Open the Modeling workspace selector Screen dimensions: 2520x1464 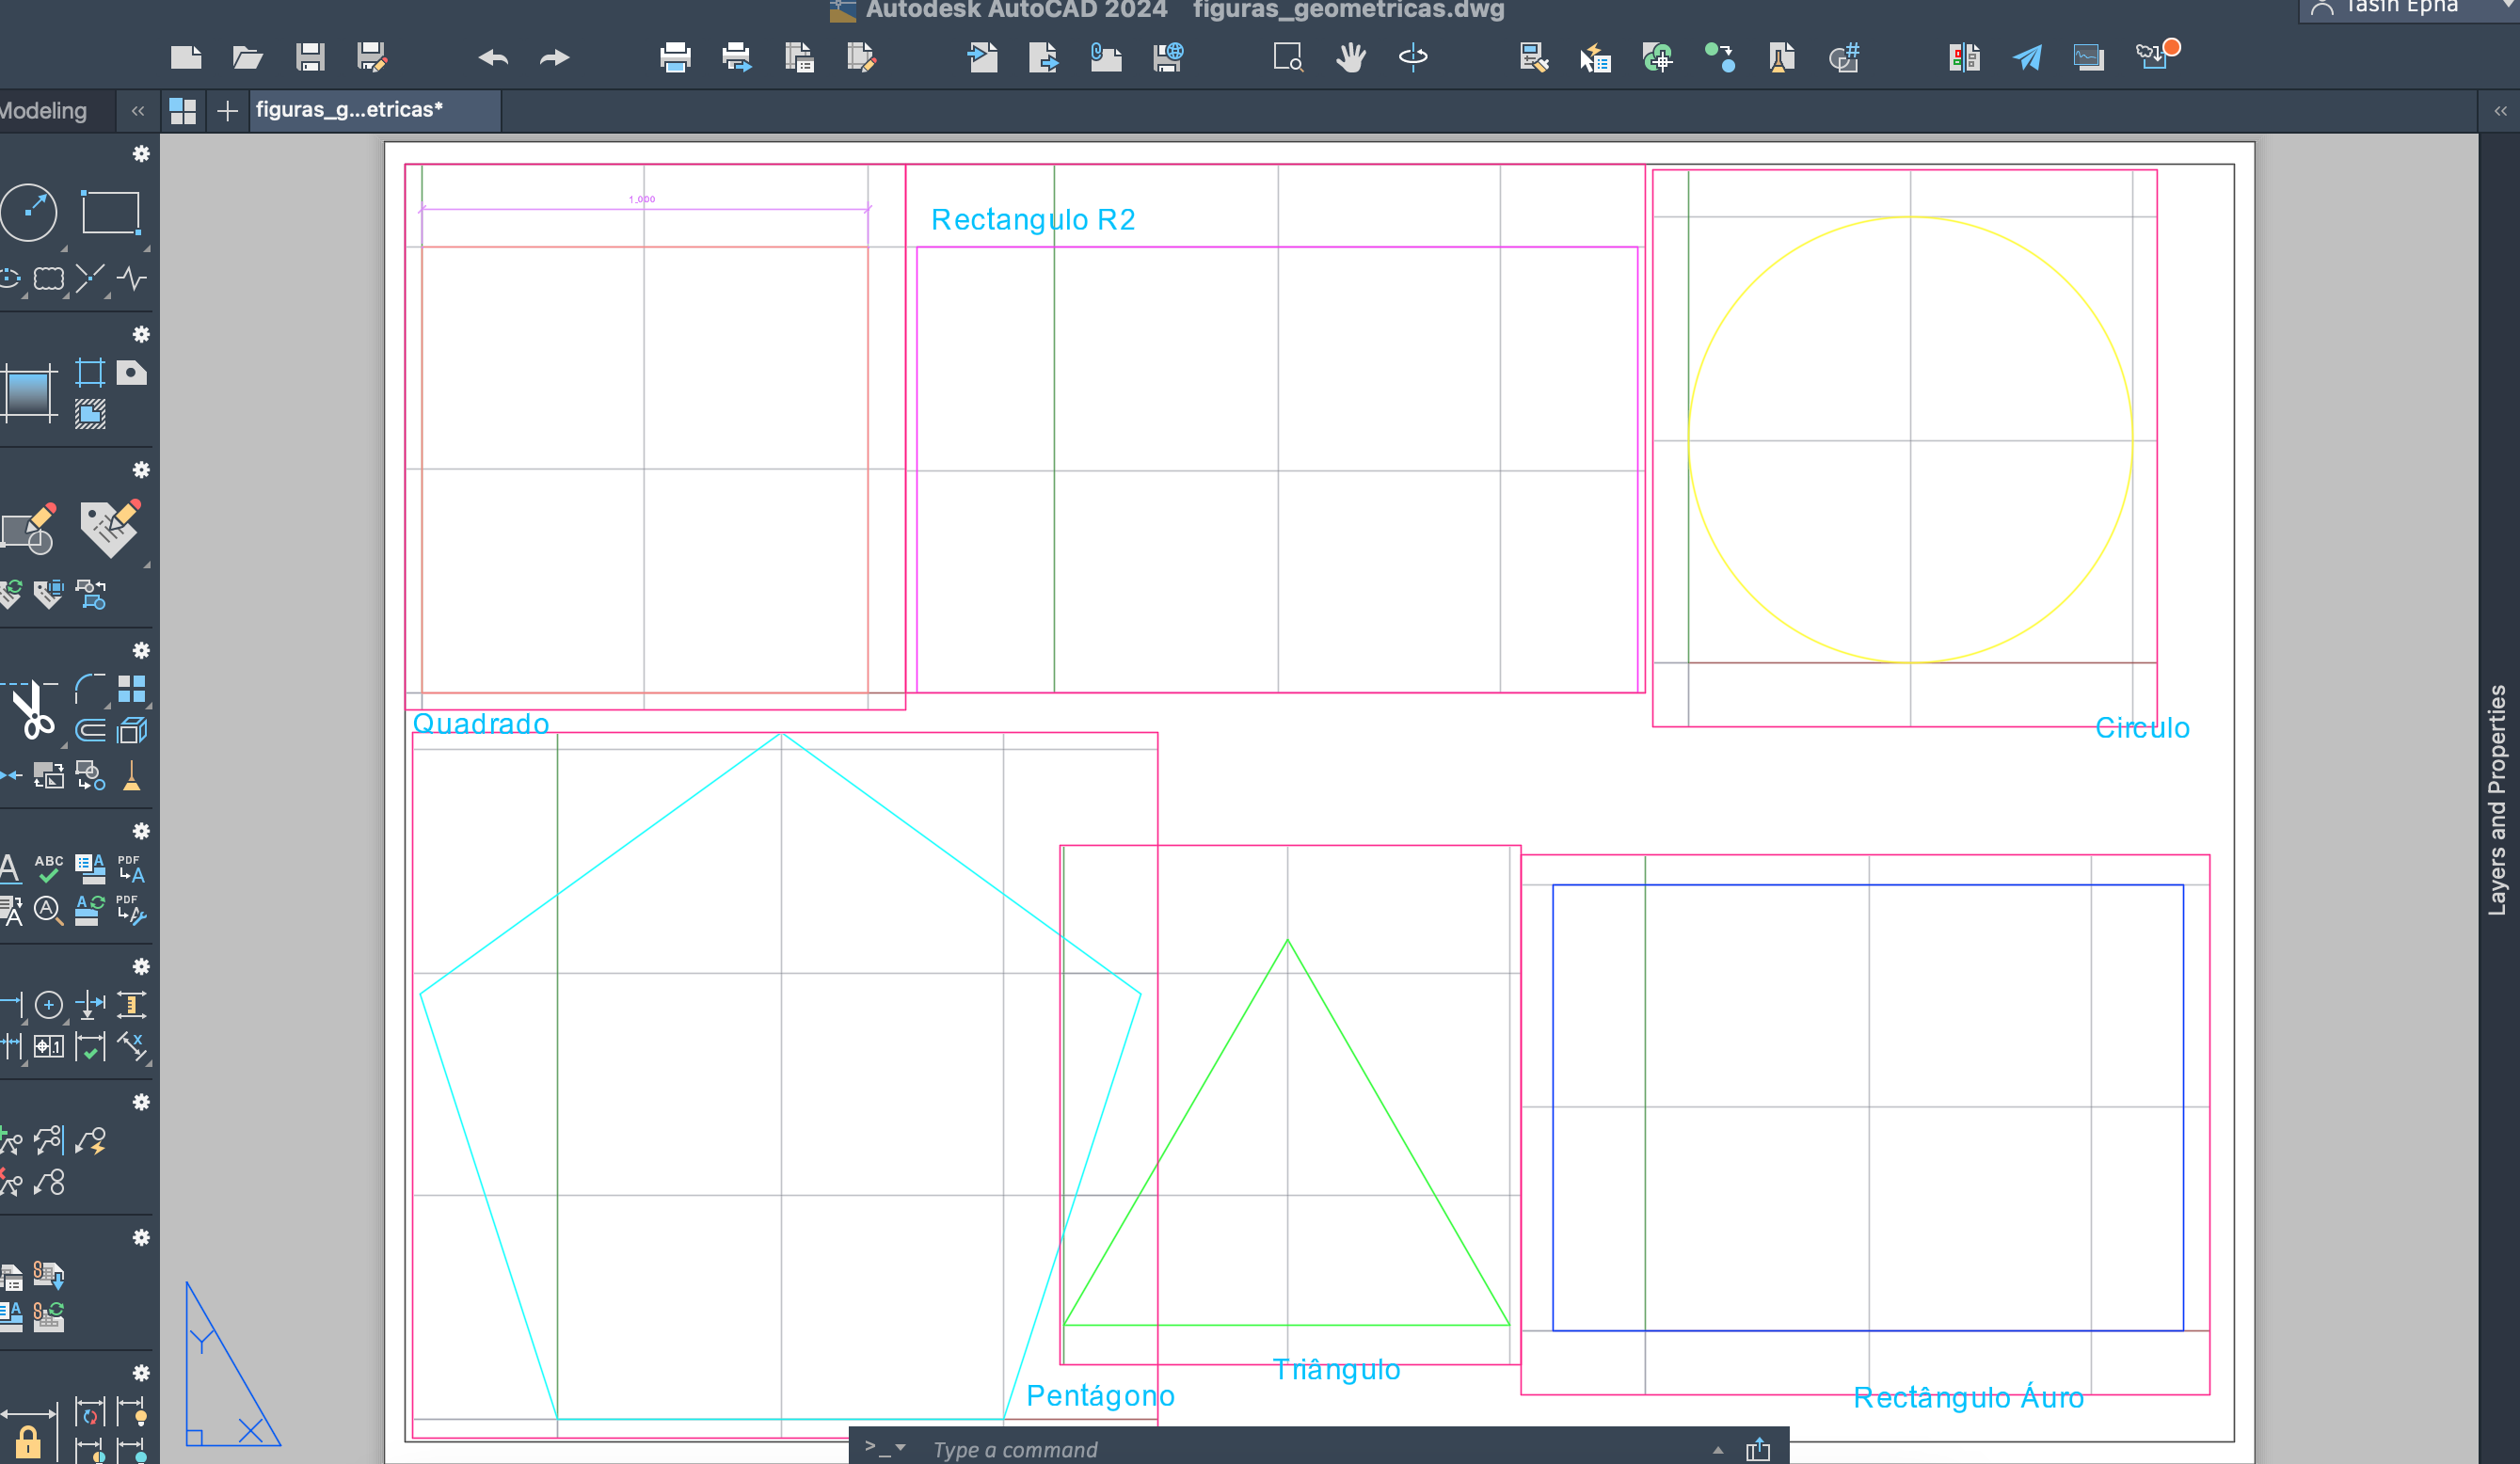(43, 111)
